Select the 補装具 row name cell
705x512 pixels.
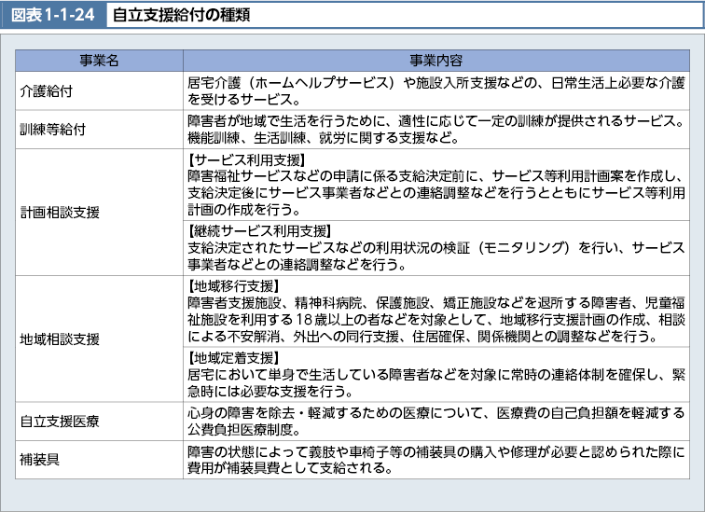[x=39, y=461]
